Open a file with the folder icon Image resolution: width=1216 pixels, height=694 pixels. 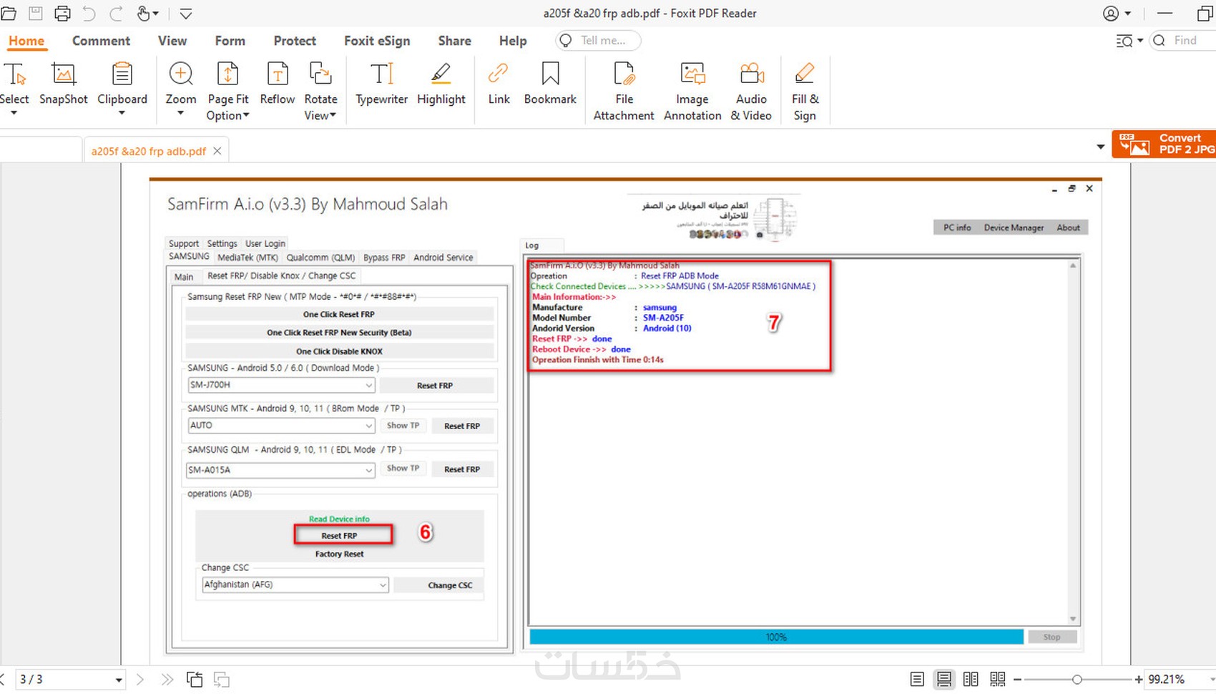click(x=9, y=14)
